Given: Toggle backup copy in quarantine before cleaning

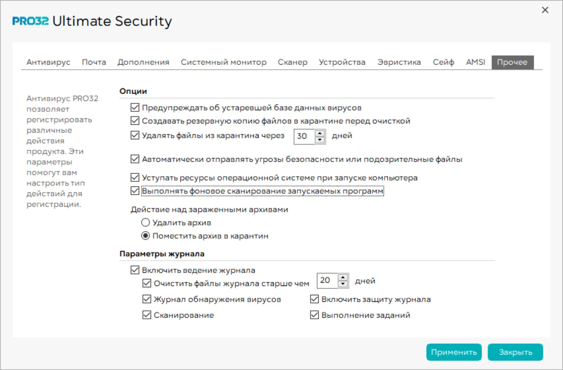Looking at the screenshot, I should click(135, 121).
